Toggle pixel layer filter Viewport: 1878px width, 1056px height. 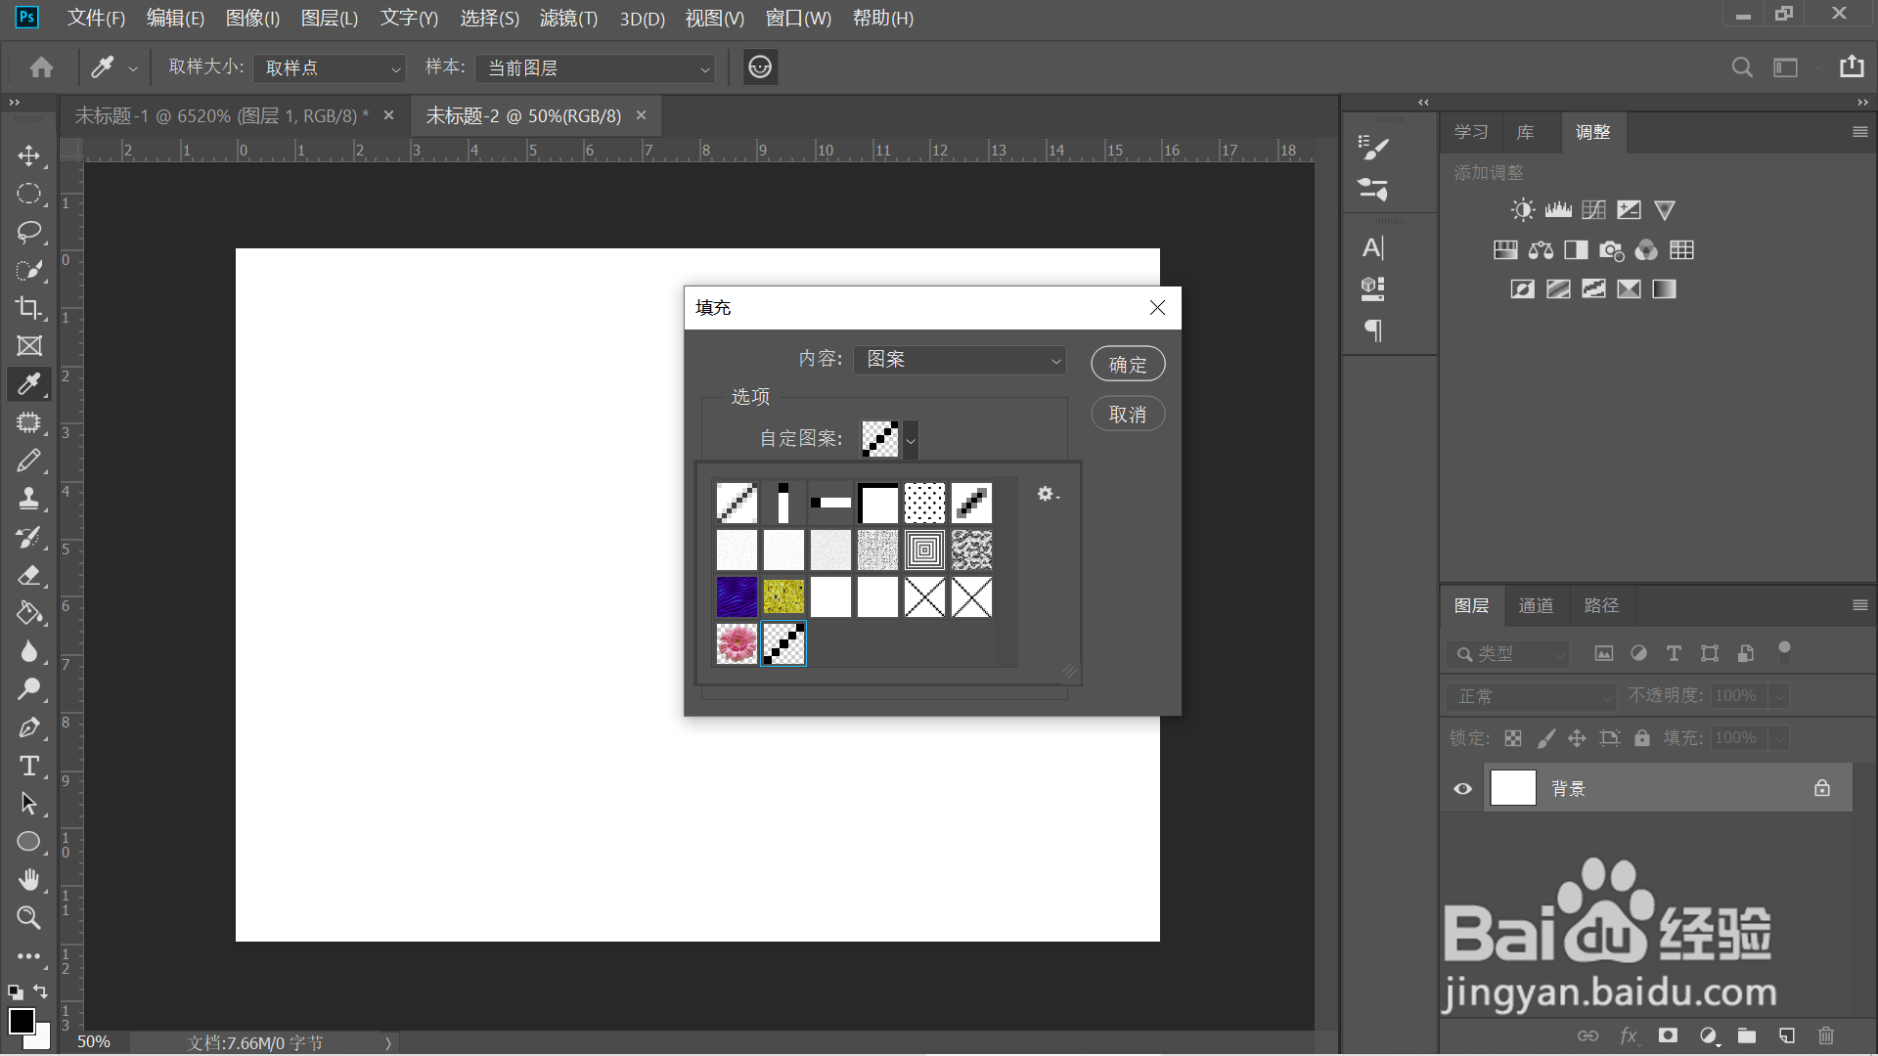[x=1604, y=653]
